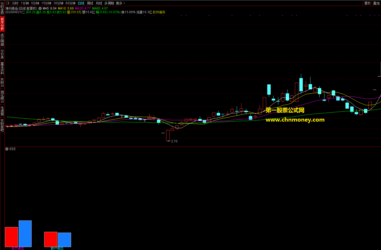Click the 2.70 low price marker
381x250 pixels.
coord(174,141)
